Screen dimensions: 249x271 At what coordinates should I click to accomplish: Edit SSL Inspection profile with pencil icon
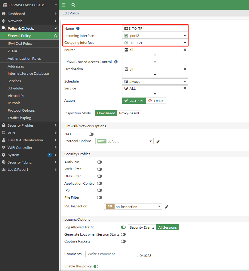coord(167,207)
